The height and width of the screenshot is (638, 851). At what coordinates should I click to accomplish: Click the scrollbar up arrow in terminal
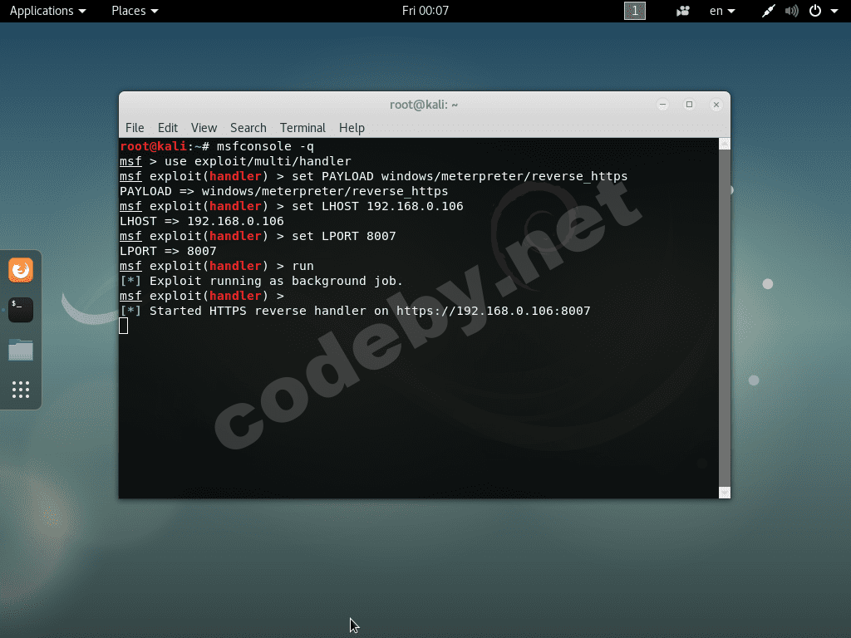pos(724,144)
